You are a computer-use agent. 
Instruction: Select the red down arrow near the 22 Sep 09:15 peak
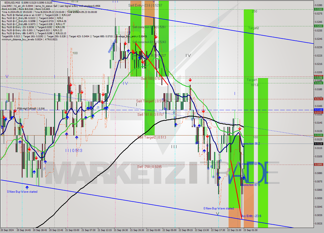tap(190, 80)
